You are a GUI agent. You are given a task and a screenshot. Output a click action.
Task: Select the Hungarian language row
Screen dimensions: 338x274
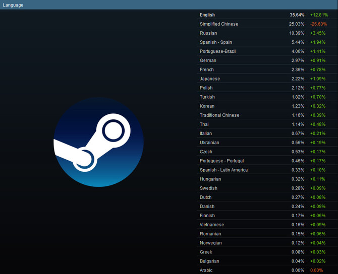267,179
